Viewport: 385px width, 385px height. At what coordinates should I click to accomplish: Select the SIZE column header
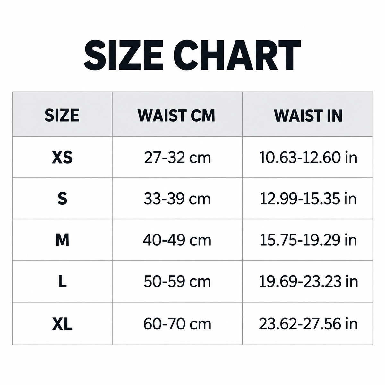click(x=62, y=116)
